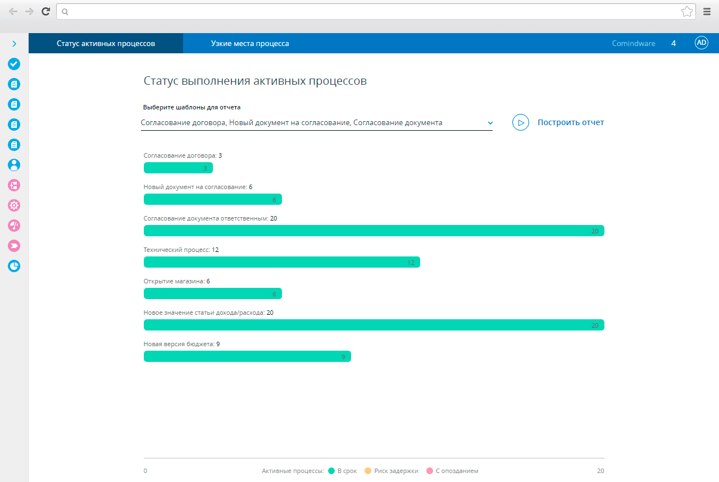Click the browser forward arrow
719x482 pixels.
[29, 11]
